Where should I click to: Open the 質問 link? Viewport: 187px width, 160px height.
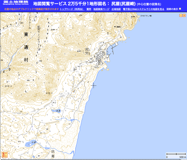coord(89,9)
